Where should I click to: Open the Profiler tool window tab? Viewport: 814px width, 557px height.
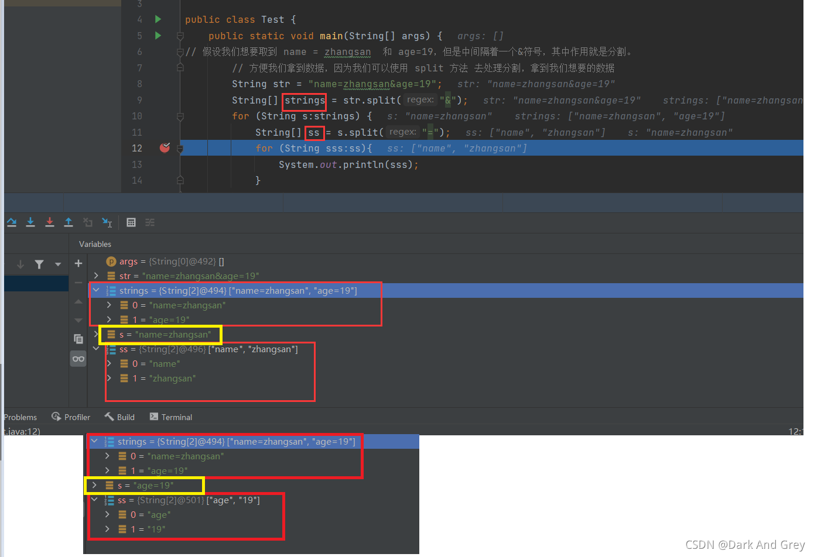click(x=71, y=417)
